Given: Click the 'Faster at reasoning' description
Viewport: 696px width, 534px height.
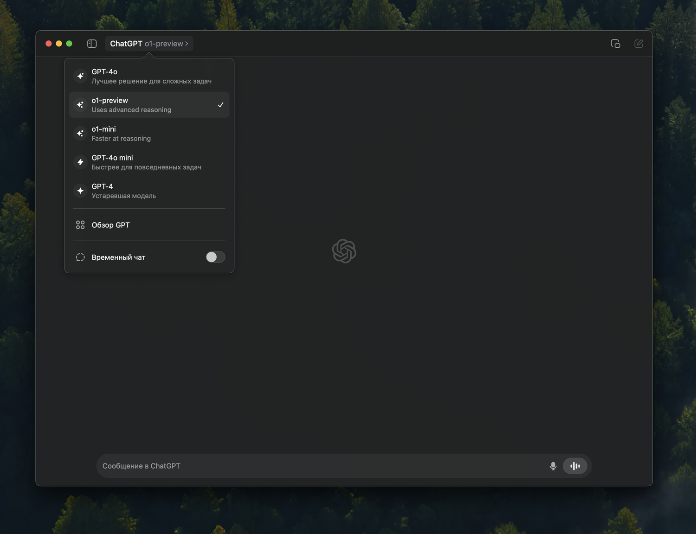Looking at the screenshot, I should (x=121, y=139).
